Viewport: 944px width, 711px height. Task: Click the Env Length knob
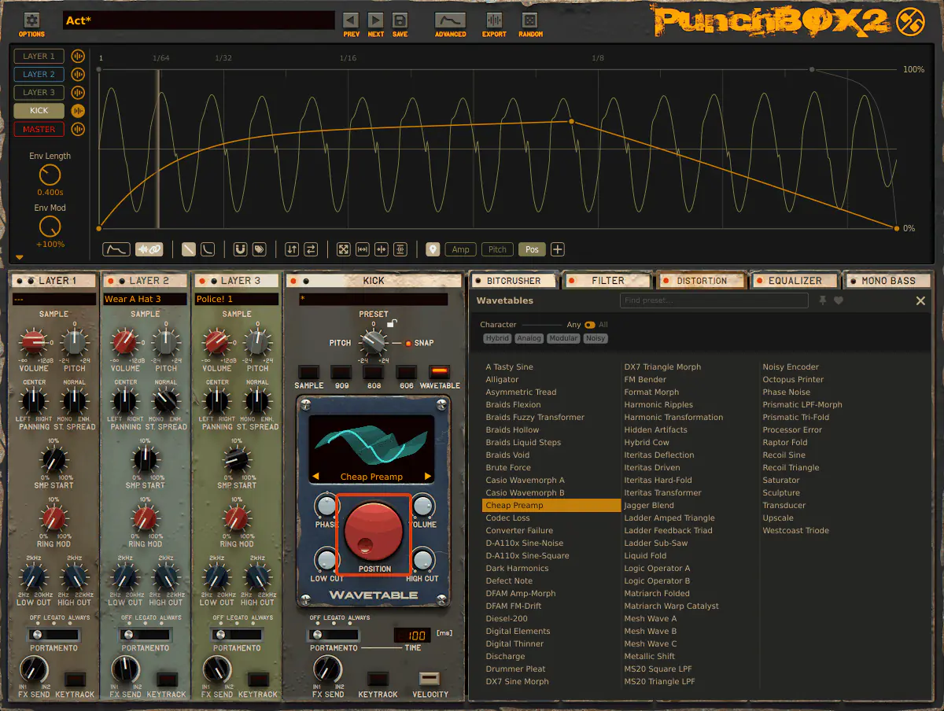pos(50,175)
